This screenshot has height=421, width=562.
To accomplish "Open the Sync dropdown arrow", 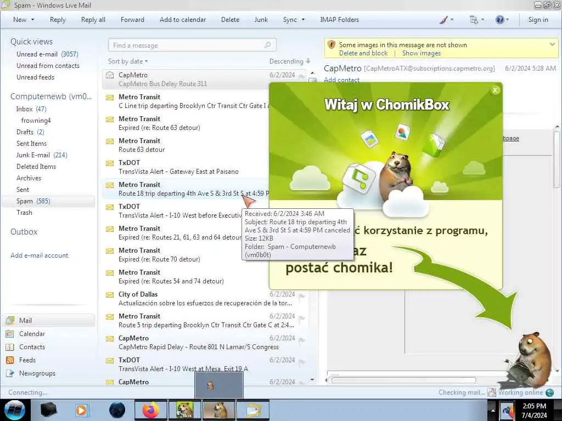I will point(303,20).
